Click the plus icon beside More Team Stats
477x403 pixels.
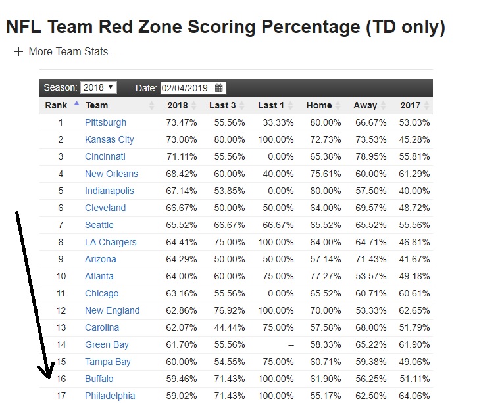click(x=18, y=51)
